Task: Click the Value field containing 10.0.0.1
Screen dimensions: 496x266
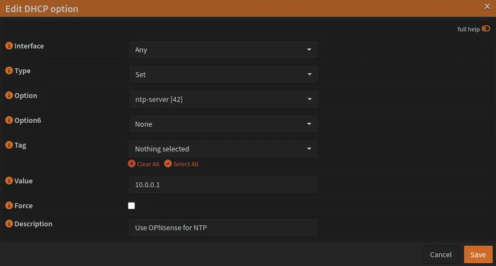Action: pos(223,185)
